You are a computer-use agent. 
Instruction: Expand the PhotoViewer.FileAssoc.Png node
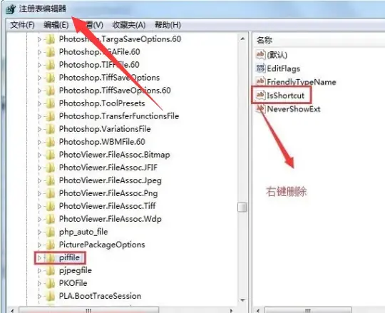pyautogui.click(x=39, y=193)
